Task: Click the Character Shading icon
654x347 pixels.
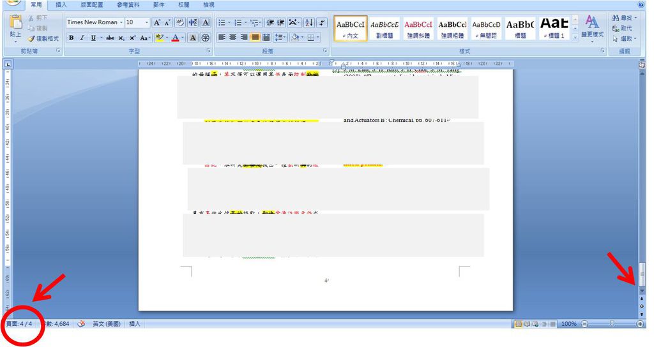Action: pyautogui.click(x=193, y=38)
